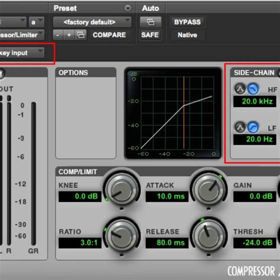Click the THRESH -24.0 dB value field
Image resolution: width=280 pixels, height=280 pixels.
pos(255,243)
